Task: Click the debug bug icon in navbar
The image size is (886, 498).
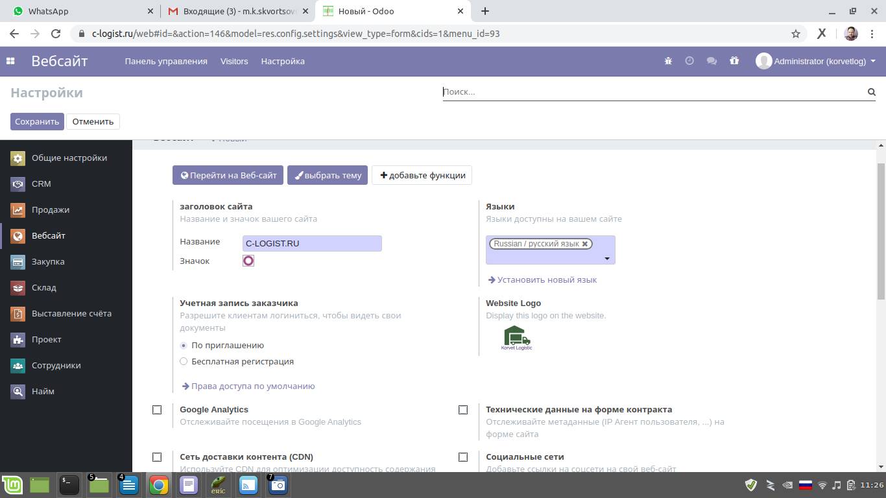Action: tap(668, 61)
